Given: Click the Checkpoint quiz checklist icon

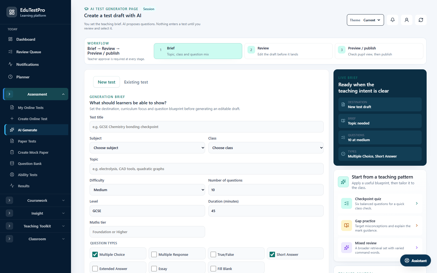Looking at the screenshot, I should click(x=347, y=203).
